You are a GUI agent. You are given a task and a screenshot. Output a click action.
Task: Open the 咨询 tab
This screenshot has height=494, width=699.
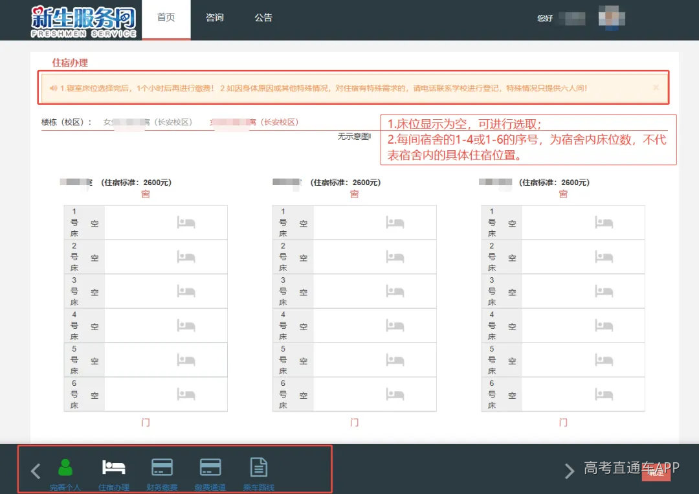coord(214,17)
